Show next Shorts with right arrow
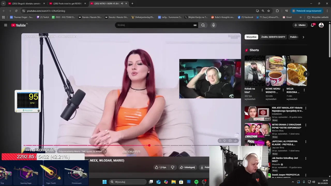The height and width of the screenshot is (186, 331). pyautogui.click(x=306, y=74)
